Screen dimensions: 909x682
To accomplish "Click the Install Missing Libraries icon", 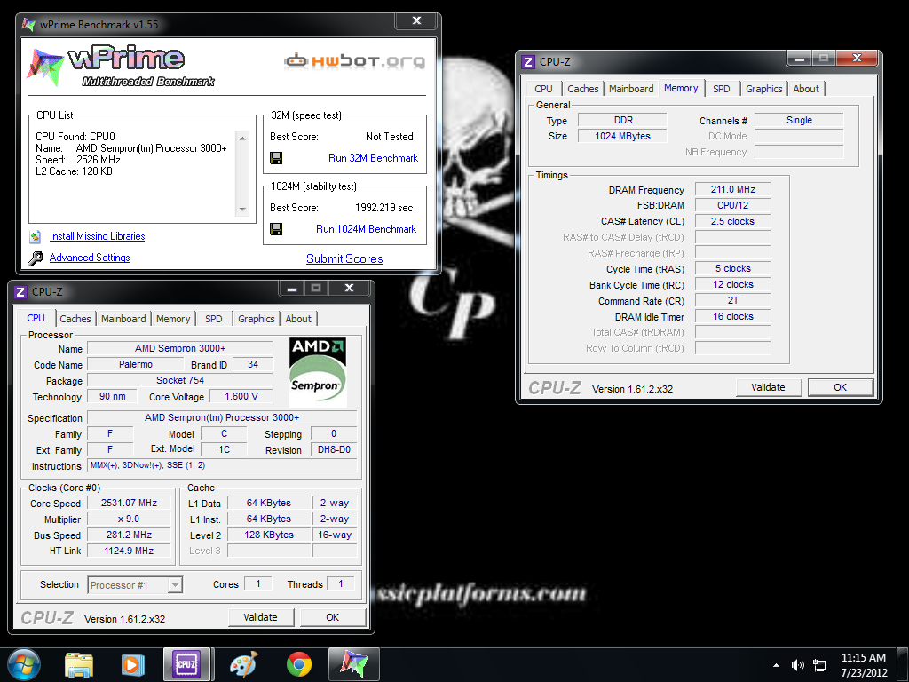I will pos(36,236).
